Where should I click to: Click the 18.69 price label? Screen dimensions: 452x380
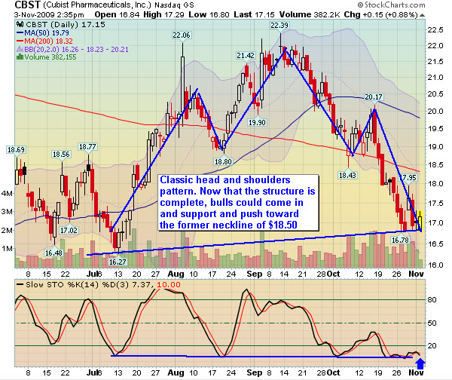click(x=16, y=150)
